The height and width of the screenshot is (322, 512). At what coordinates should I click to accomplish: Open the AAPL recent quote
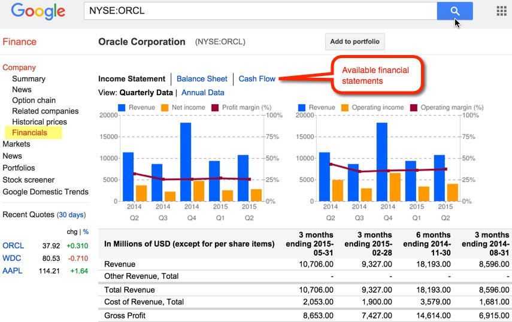tap(13, 271)
